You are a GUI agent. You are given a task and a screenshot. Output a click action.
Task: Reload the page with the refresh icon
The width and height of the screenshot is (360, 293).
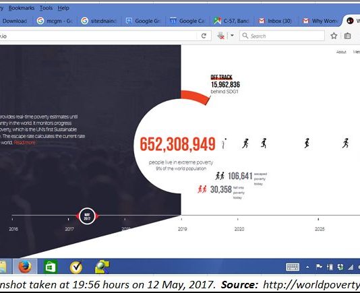[x=204, y=36]
